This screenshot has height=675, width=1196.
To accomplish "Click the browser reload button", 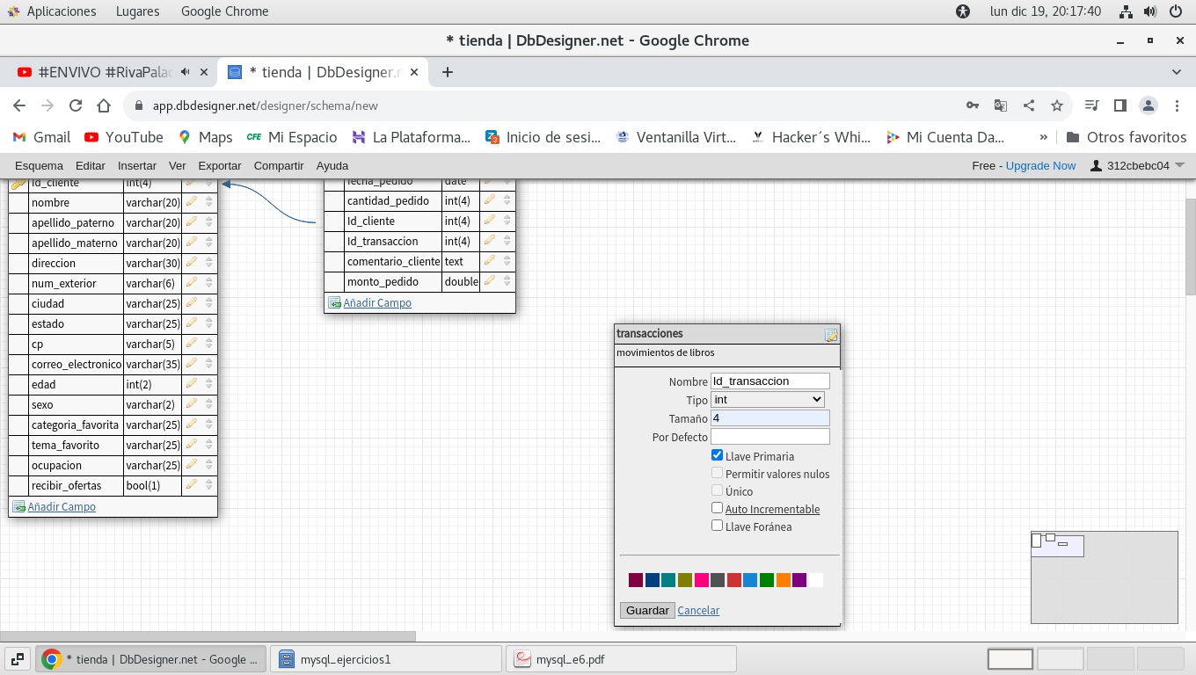I will click(76, 105).
